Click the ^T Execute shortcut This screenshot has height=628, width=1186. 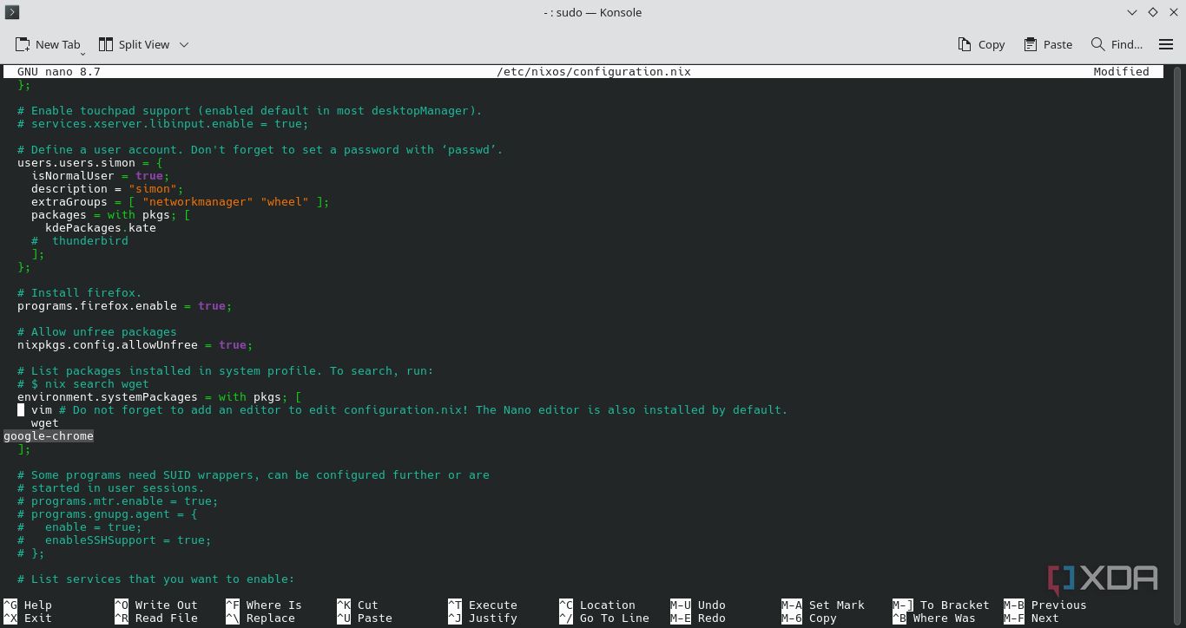483,605
